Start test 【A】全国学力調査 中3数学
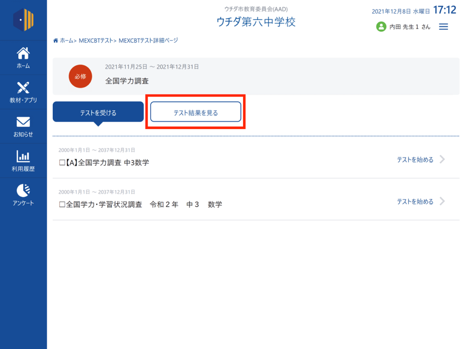 click(x=415, y=160)
